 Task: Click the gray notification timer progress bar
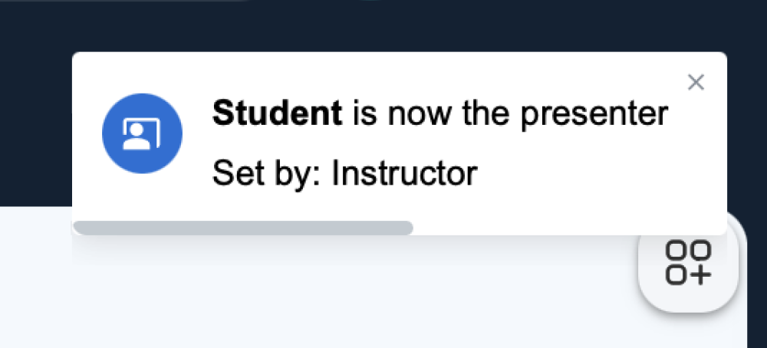click(x=243, y=228)
